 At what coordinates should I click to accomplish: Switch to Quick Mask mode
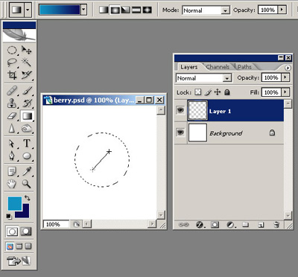coord(26,232)
